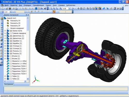The image size is (129, 97).
Task: Expand the Гайка (1) tree node
Action: click(5, 76)
